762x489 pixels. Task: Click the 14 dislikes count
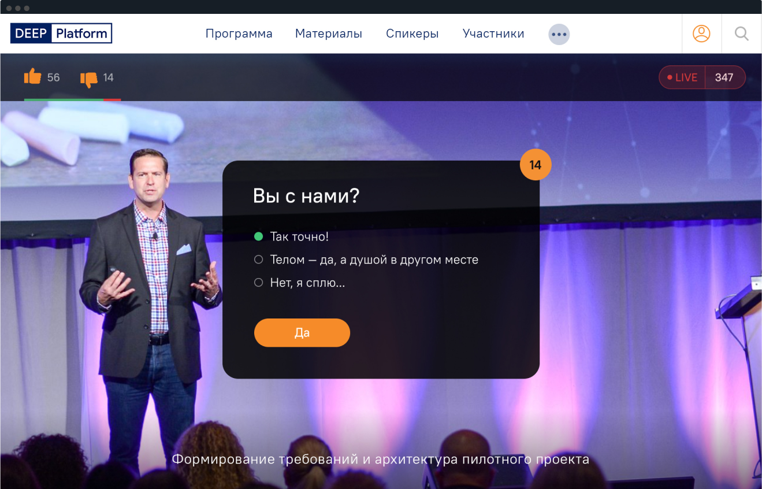[x=109, y=77]
